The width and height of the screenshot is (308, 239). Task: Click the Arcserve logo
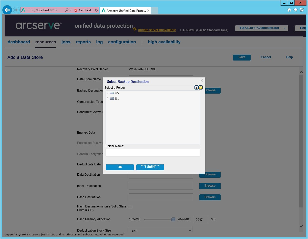coord(38,26)
